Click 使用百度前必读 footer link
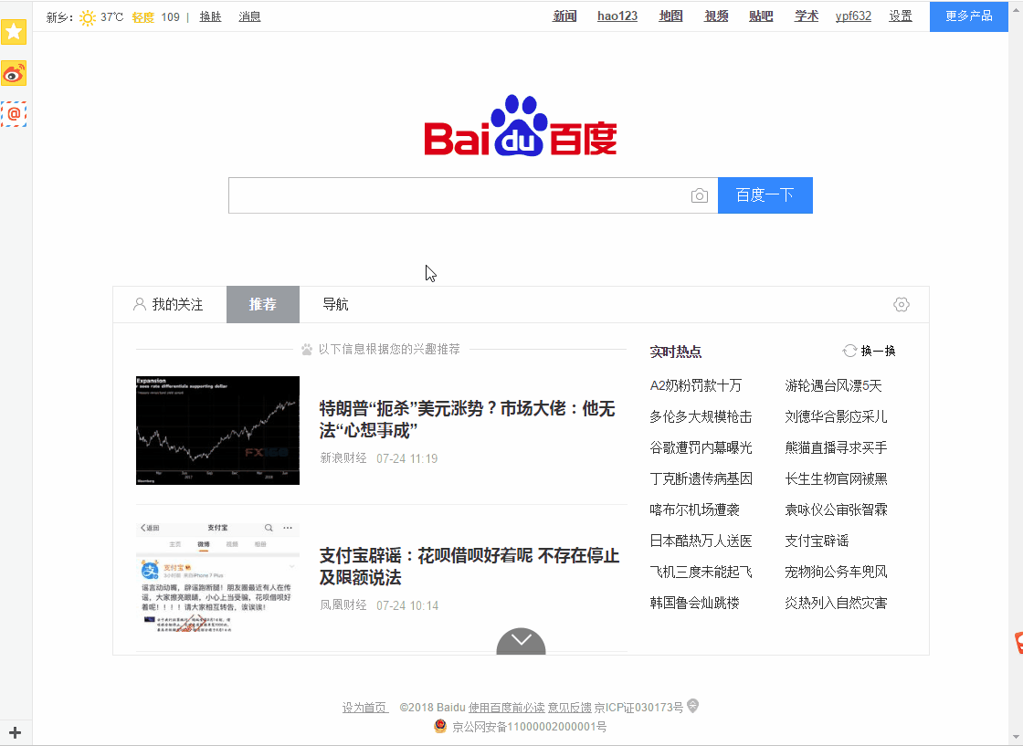This screenshot has height=746, width=1023. 506,708
